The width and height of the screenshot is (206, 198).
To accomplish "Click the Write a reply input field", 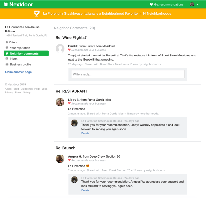I will 128,74.
